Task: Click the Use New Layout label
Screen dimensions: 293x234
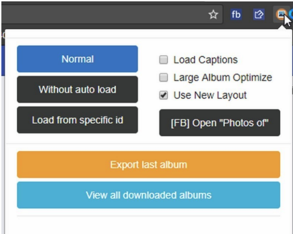Action: [x=210, y=95]
